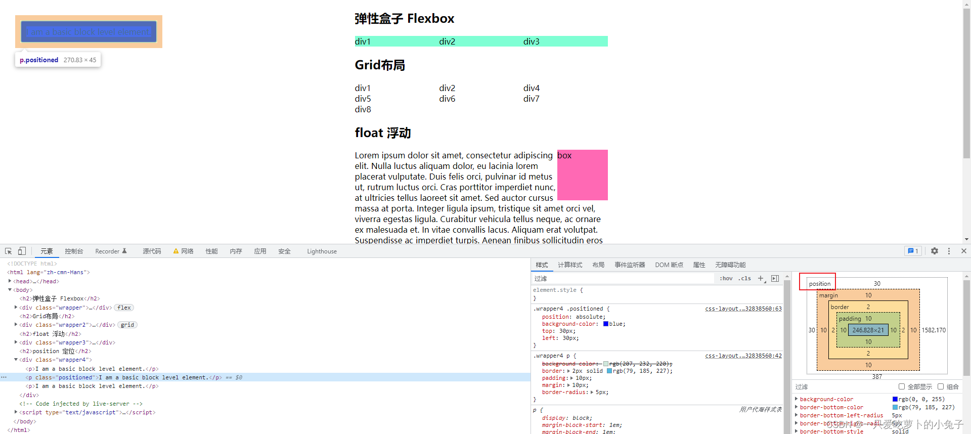Click the three-dots row actions beside selected node
The image size is (971, 434).
[4, 377]
